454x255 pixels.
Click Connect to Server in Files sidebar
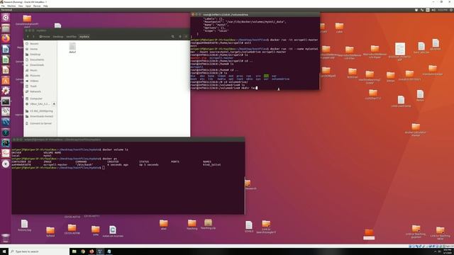(x=40, y=123)
